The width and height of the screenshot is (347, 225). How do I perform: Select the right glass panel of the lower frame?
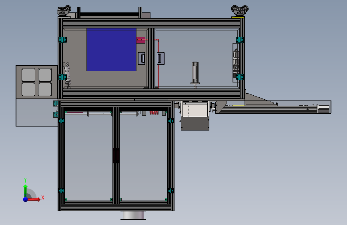click(143, 156)
